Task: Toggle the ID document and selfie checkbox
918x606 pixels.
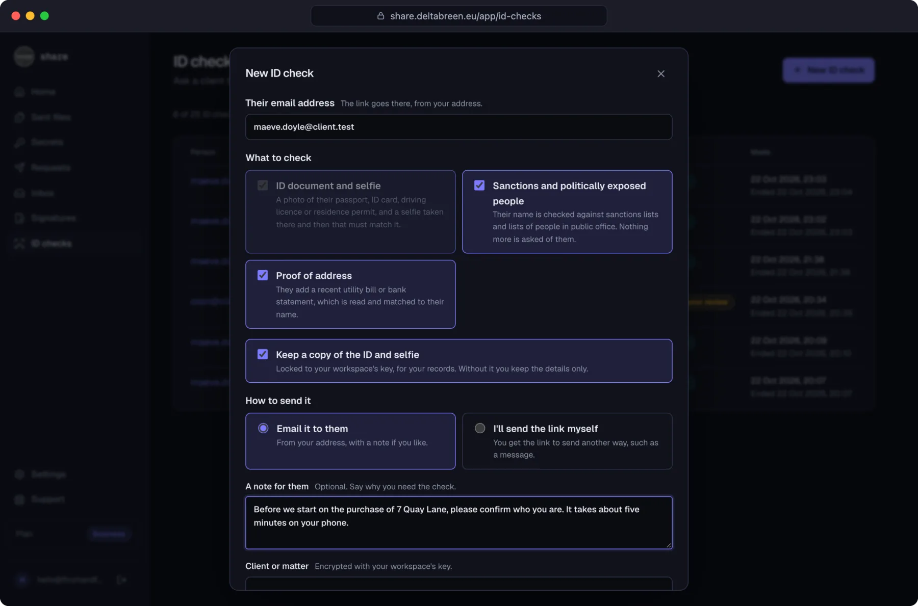Action: [x=263, y=186]
